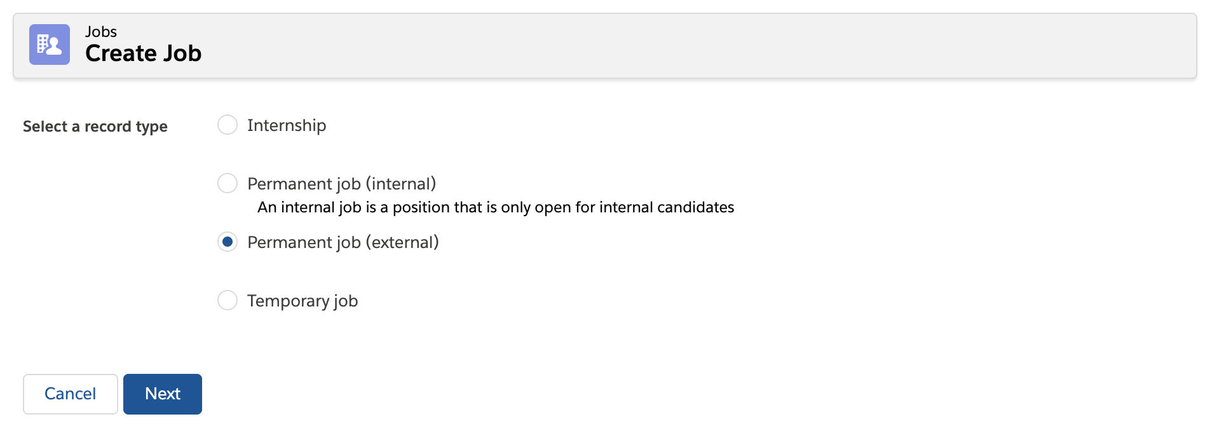Pick the Temporary job radio button
Image resolution: width=1210 pixels, height=426 pixels.
pos(228,300)
